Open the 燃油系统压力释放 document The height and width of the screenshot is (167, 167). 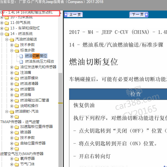tap(39, 61)
